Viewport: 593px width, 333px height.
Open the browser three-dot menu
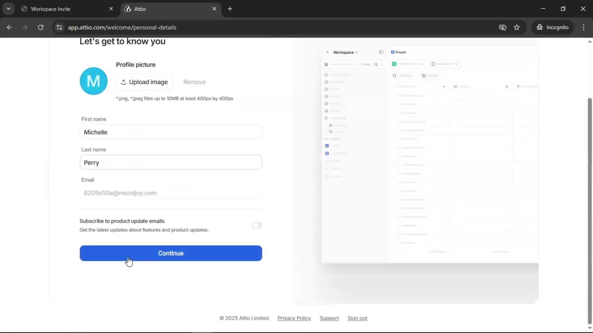click(584, 27)
